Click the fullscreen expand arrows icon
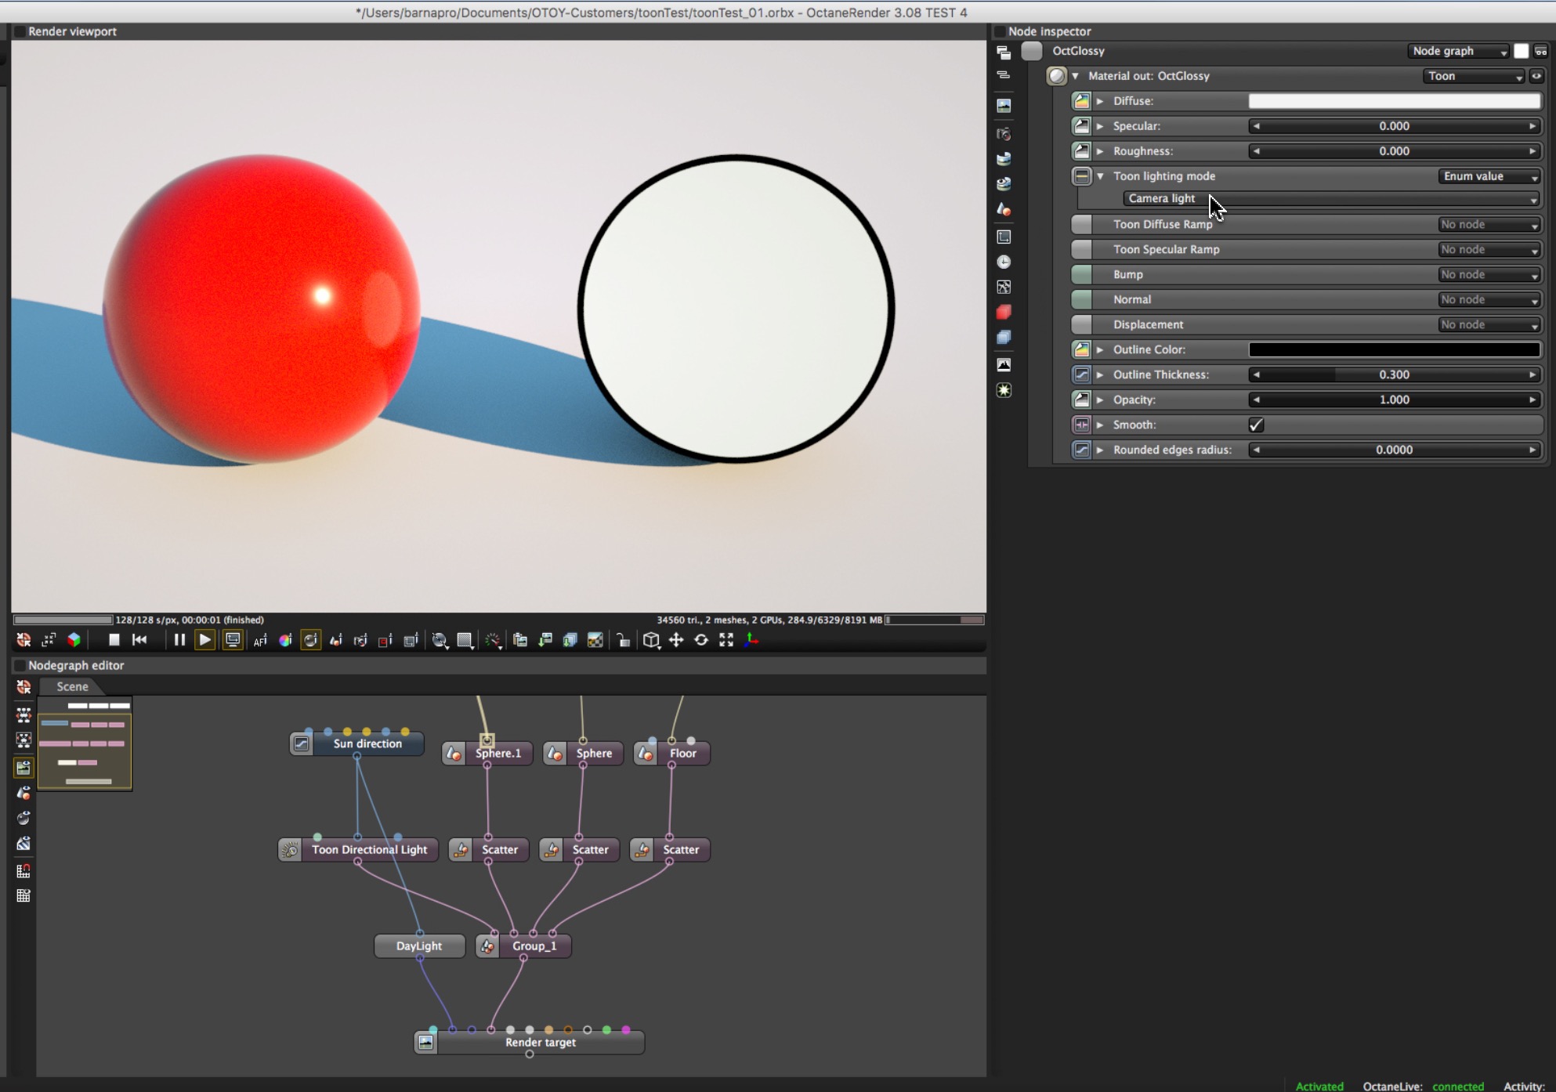 [726, 640]
